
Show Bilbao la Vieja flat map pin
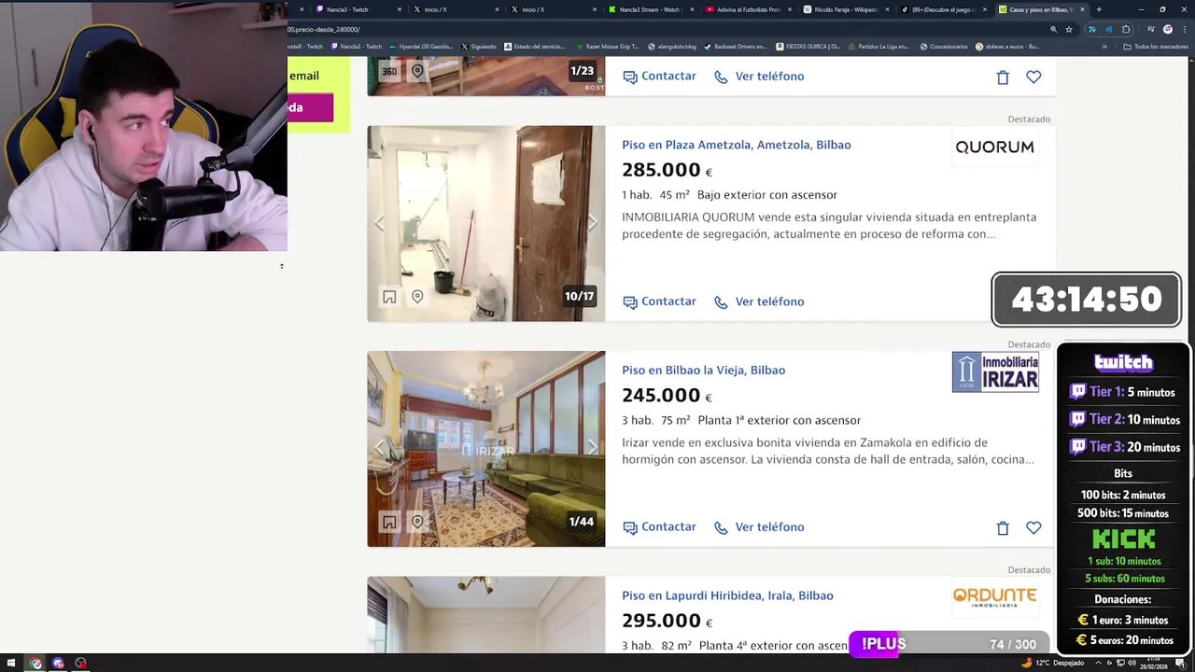(x=417, y=523)
